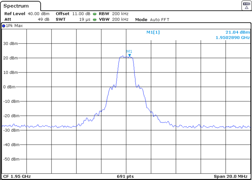This screenshot has height=180, width=252.
Task: Click the 1.9502890 GHz marker frequency readout
Action: coord(233,38)
